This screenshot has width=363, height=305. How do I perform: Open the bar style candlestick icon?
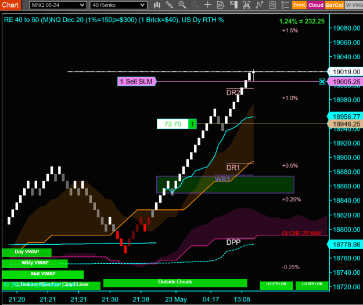[157, 5]
